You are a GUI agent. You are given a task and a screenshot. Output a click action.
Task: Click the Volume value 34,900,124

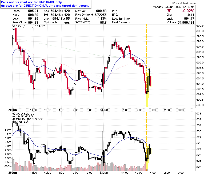click(x=186, y=23)
